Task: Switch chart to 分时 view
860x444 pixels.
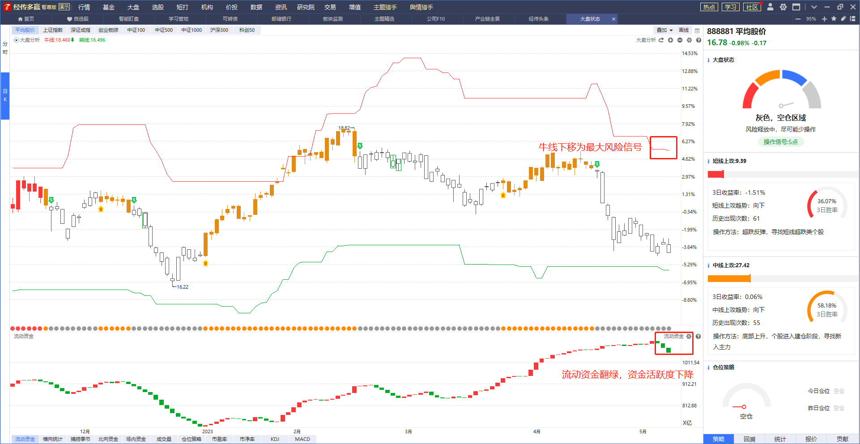Action: click(5, 48)
